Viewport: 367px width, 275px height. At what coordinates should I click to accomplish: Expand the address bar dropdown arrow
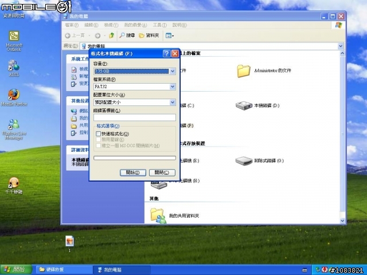[x=341, y=46]
